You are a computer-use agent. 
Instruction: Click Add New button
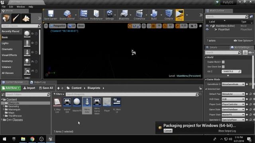tap(11, 88)
